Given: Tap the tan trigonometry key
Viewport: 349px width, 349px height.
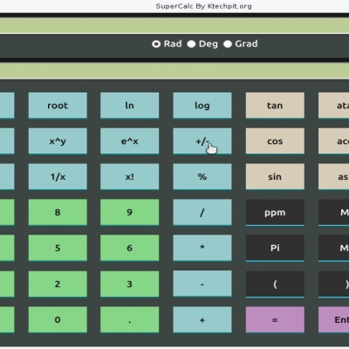Looking at the screenshot, I should click(x=275, y=106).
